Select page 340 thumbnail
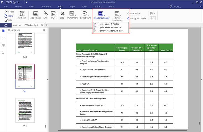The width and height of the screenshot is (203, 132). (25, 43)
